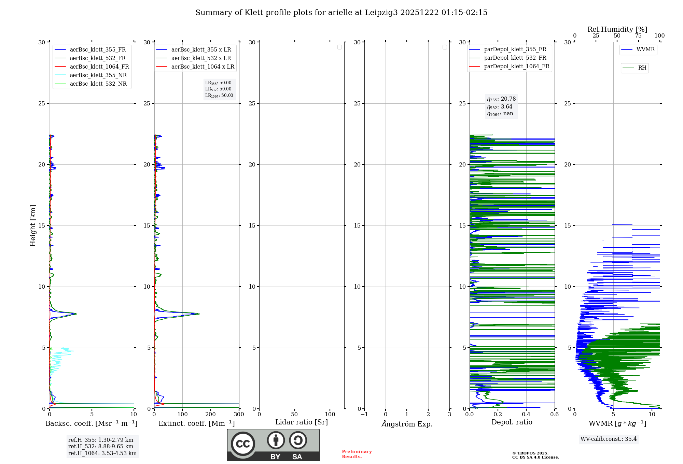This screenshot has height=464, width=683.
Task: Click the Preliminary Results red text
Action: (x=357, y=454)
